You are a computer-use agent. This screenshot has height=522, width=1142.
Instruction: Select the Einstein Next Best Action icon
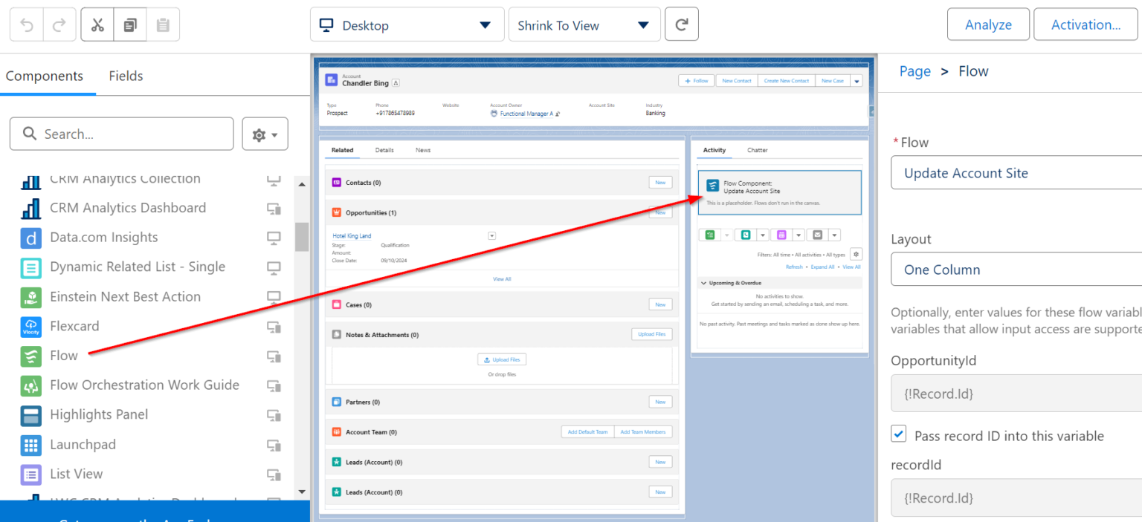30,297
